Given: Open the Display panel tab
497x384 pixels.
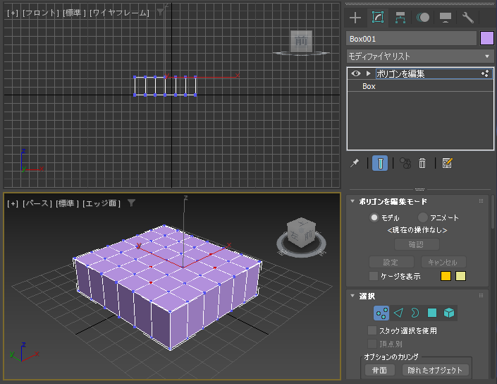Looking at the screenshot, I should point(446,18).
